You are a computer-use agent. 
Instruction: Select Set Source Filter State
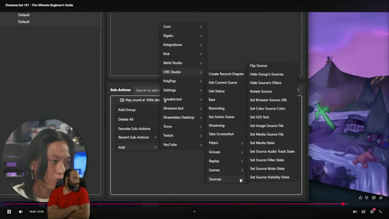click(267, 160)
